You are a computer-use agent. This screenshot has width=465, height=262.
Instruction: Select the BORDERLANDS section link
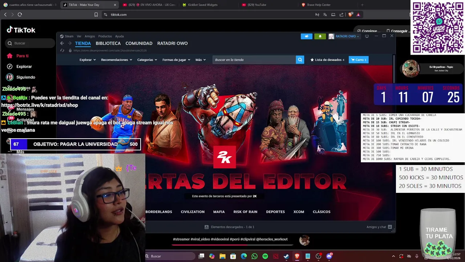click(159, 212)
